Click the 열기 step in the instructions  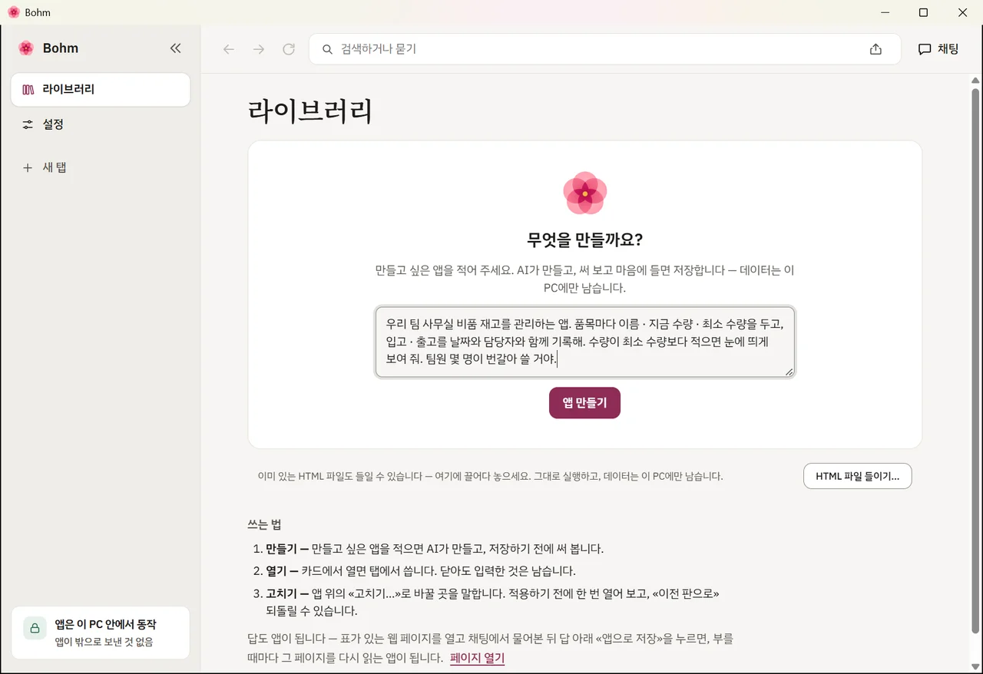click(x=421, y=571)
